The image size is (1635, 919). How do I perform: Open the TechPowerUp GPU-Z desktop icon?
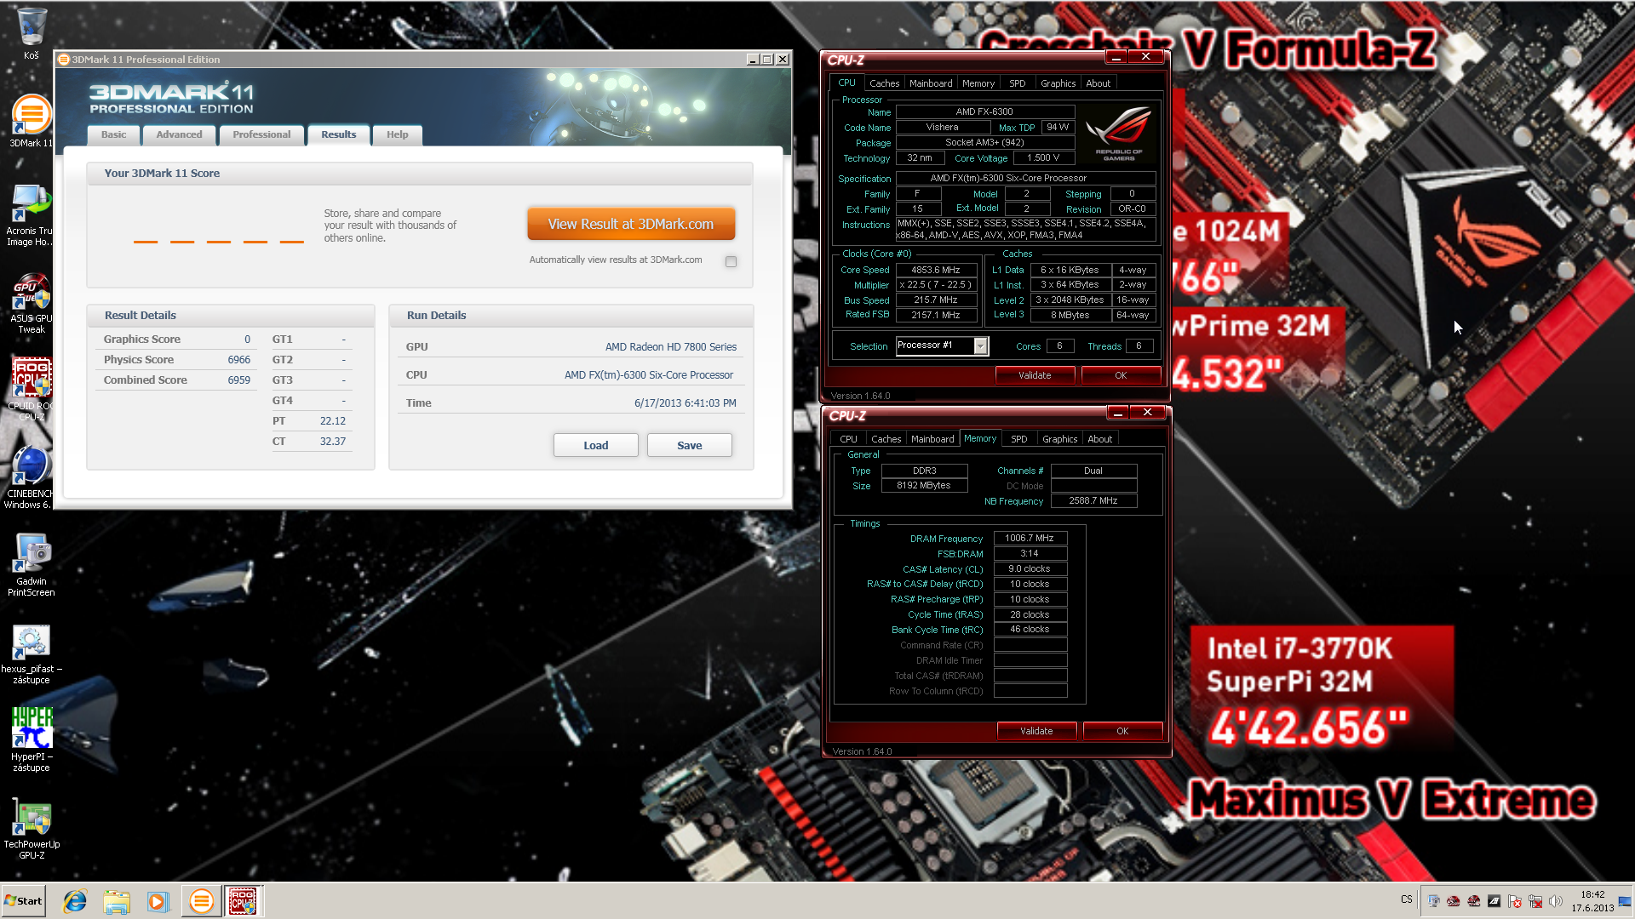[32, 828]
